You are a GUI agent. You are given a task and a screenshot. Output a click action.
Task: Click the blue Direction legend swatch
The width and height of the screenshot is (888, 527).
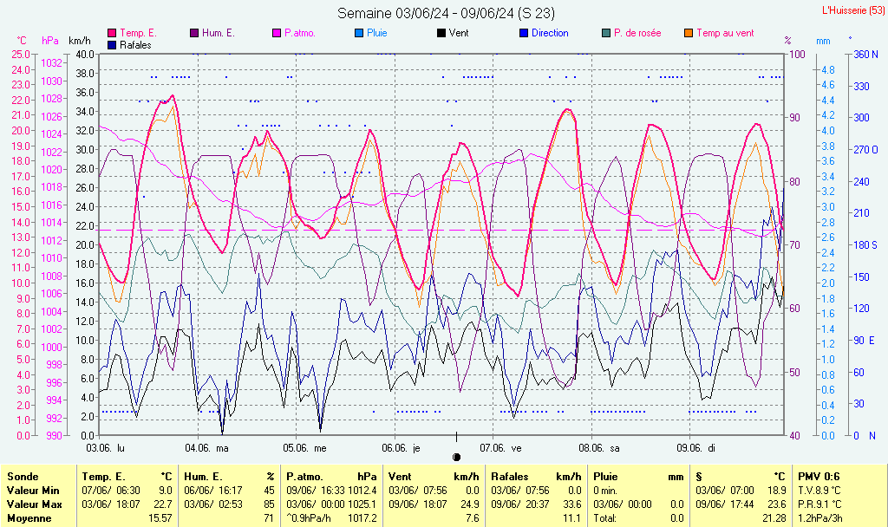click(x=524, y=34)
